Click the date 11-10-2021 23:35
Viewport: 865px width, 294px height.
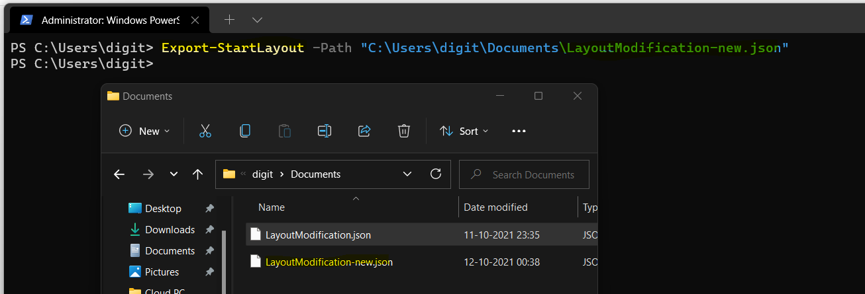(501, 235)
